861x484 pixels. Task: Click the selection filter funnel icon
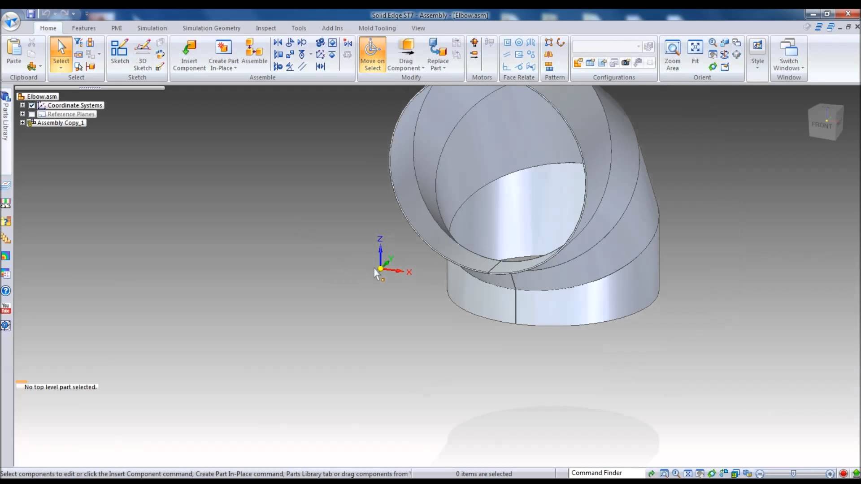tap(78, 42)
